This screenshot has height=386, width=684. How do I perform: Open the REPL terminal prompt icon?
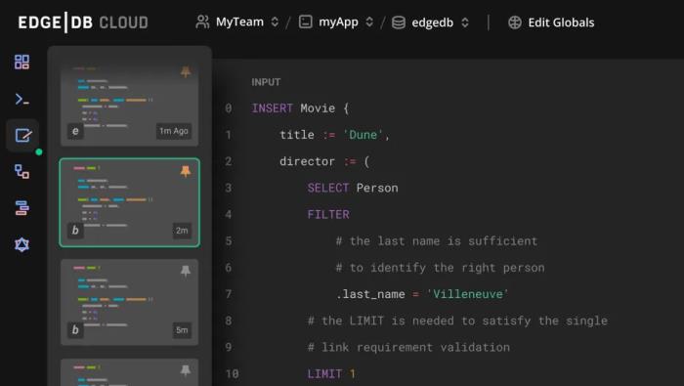coord(21,100)
